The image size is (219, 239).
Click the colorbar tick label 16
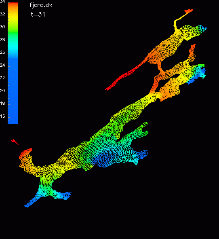(x=2, y=116)
